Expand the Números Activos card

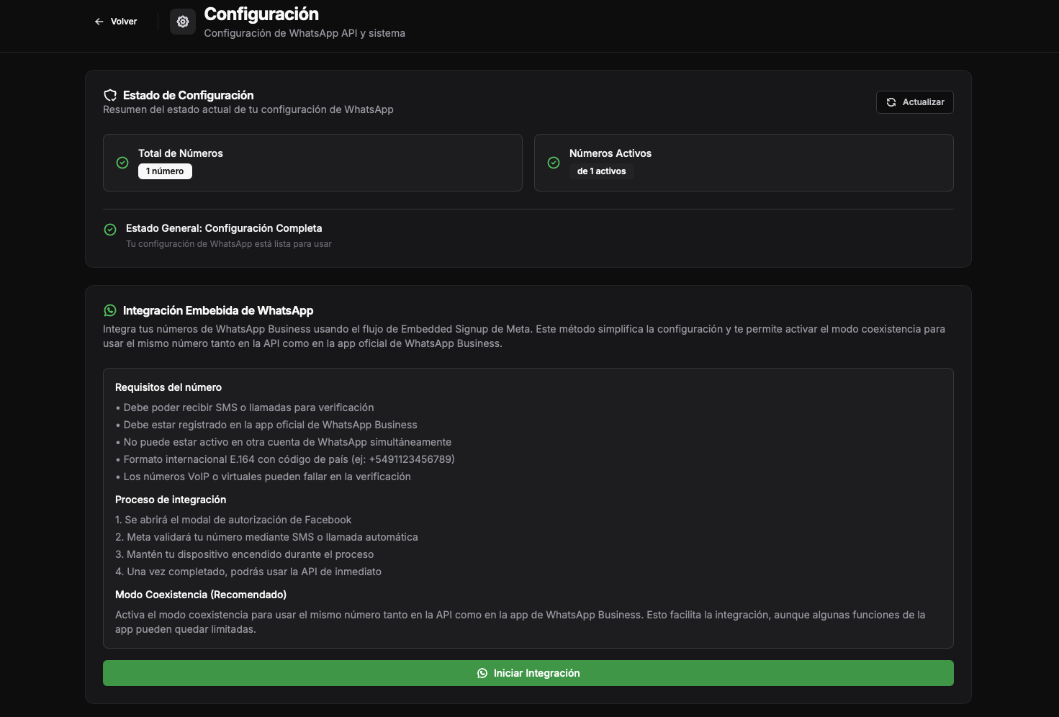(744, 163)
